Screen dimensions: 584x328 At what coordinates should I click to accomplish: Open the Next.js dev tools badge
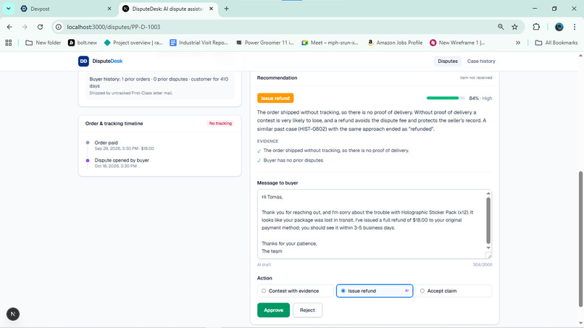click(x=13, y=314)
